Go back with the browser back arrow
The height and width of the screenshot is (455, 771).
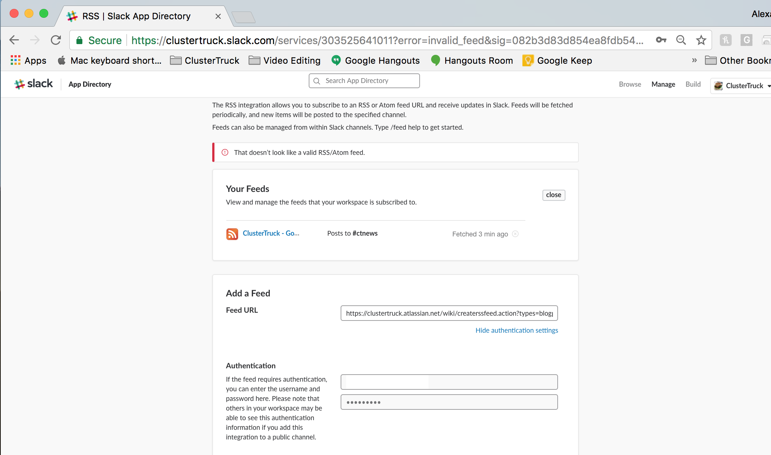pos(14,40)
